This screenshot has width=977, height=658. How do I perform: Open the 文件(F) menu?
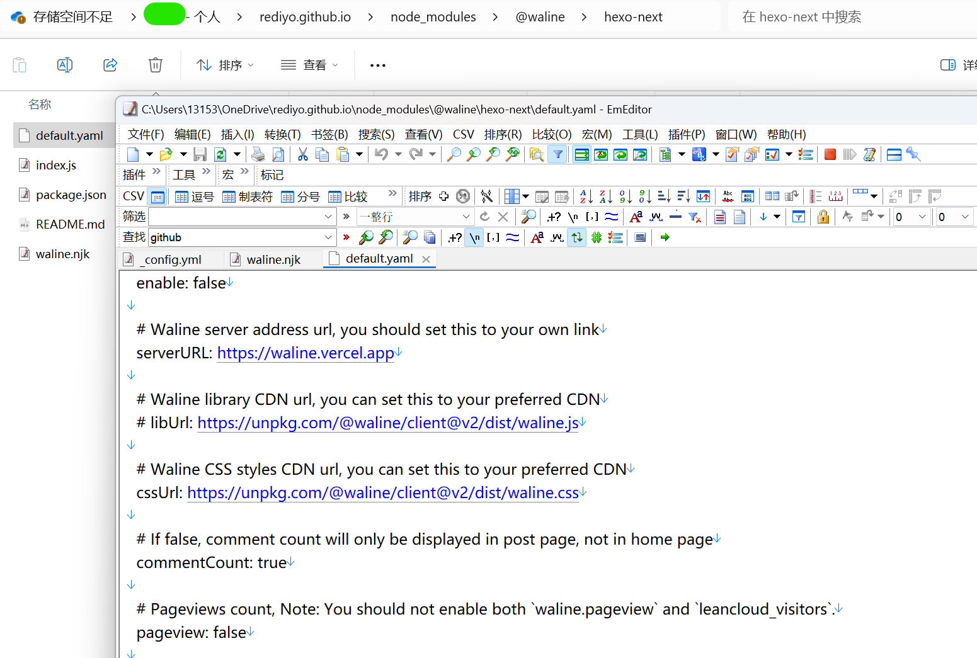[x=146, y=134]
